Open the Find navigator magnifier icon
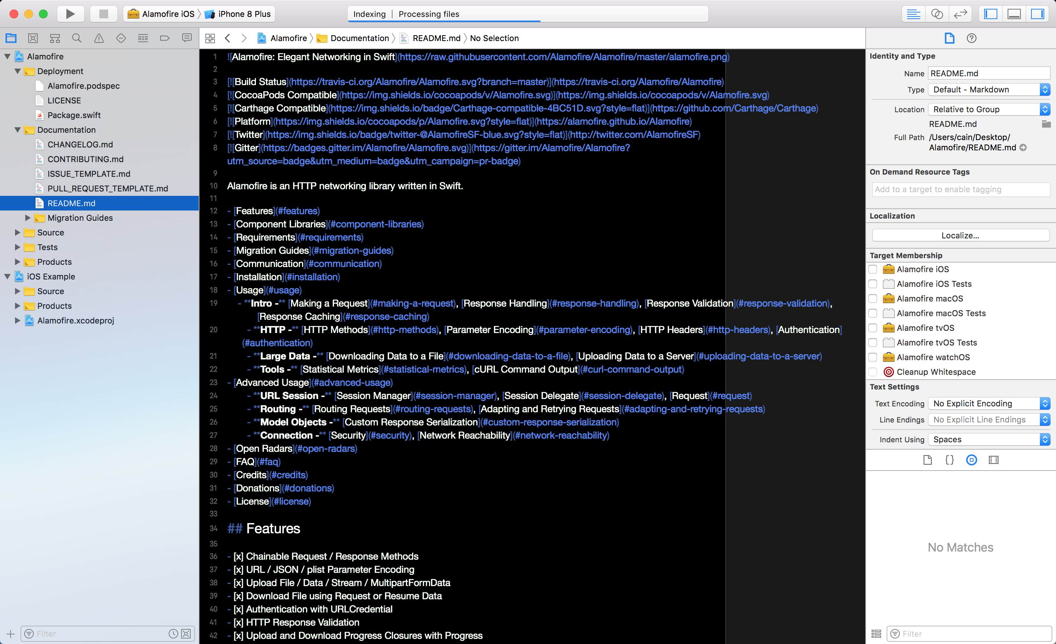The height and width of the screenshot is (644, 1056). click(x=77, y=38)
